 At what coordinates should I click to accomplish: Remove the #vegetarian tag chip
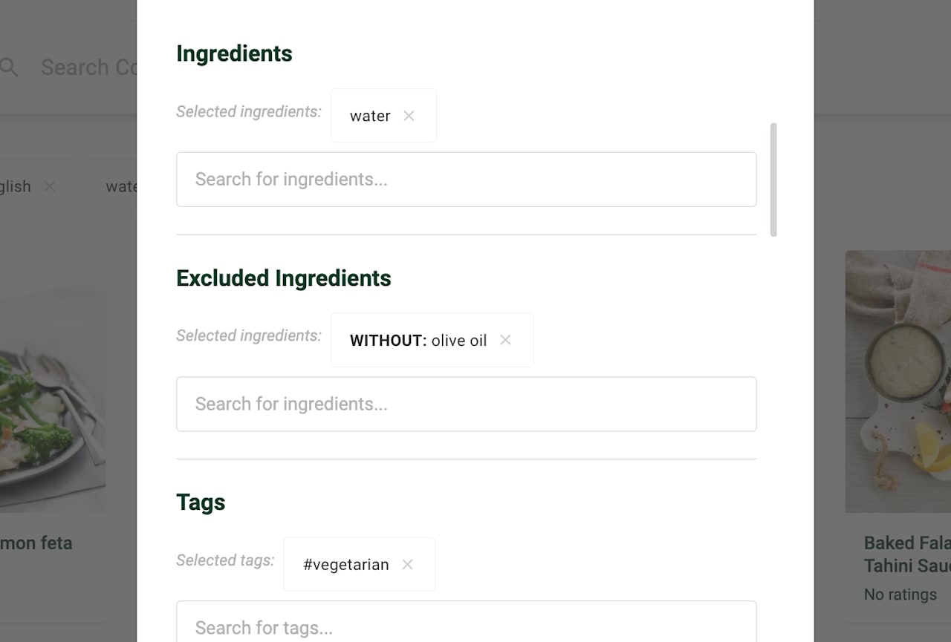[x=407, y=565]
